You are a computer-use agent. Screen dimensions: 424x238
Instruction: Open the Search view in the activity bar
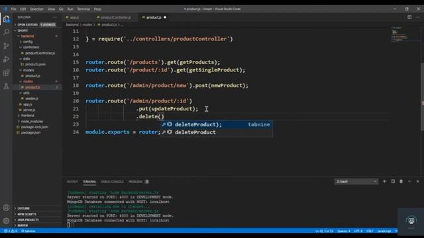click(x=6, y=32)
